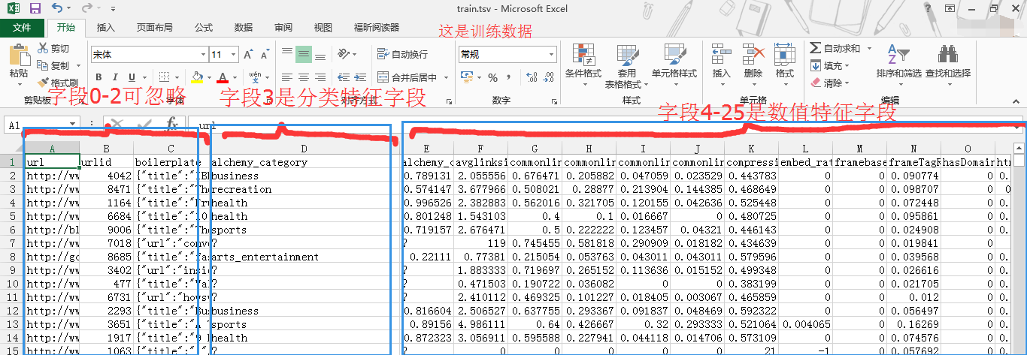
Task: Expand the AutoSum (自动求和) dropdown arrow
Action: (869, 49)
